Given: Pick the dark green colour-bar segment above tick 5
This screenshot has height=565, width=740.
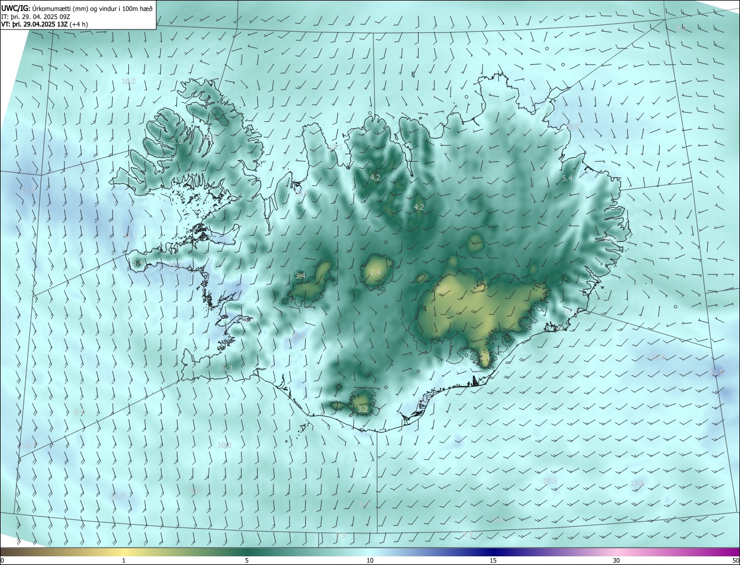Looking at the screenshot, I should [x=247, y=552].
